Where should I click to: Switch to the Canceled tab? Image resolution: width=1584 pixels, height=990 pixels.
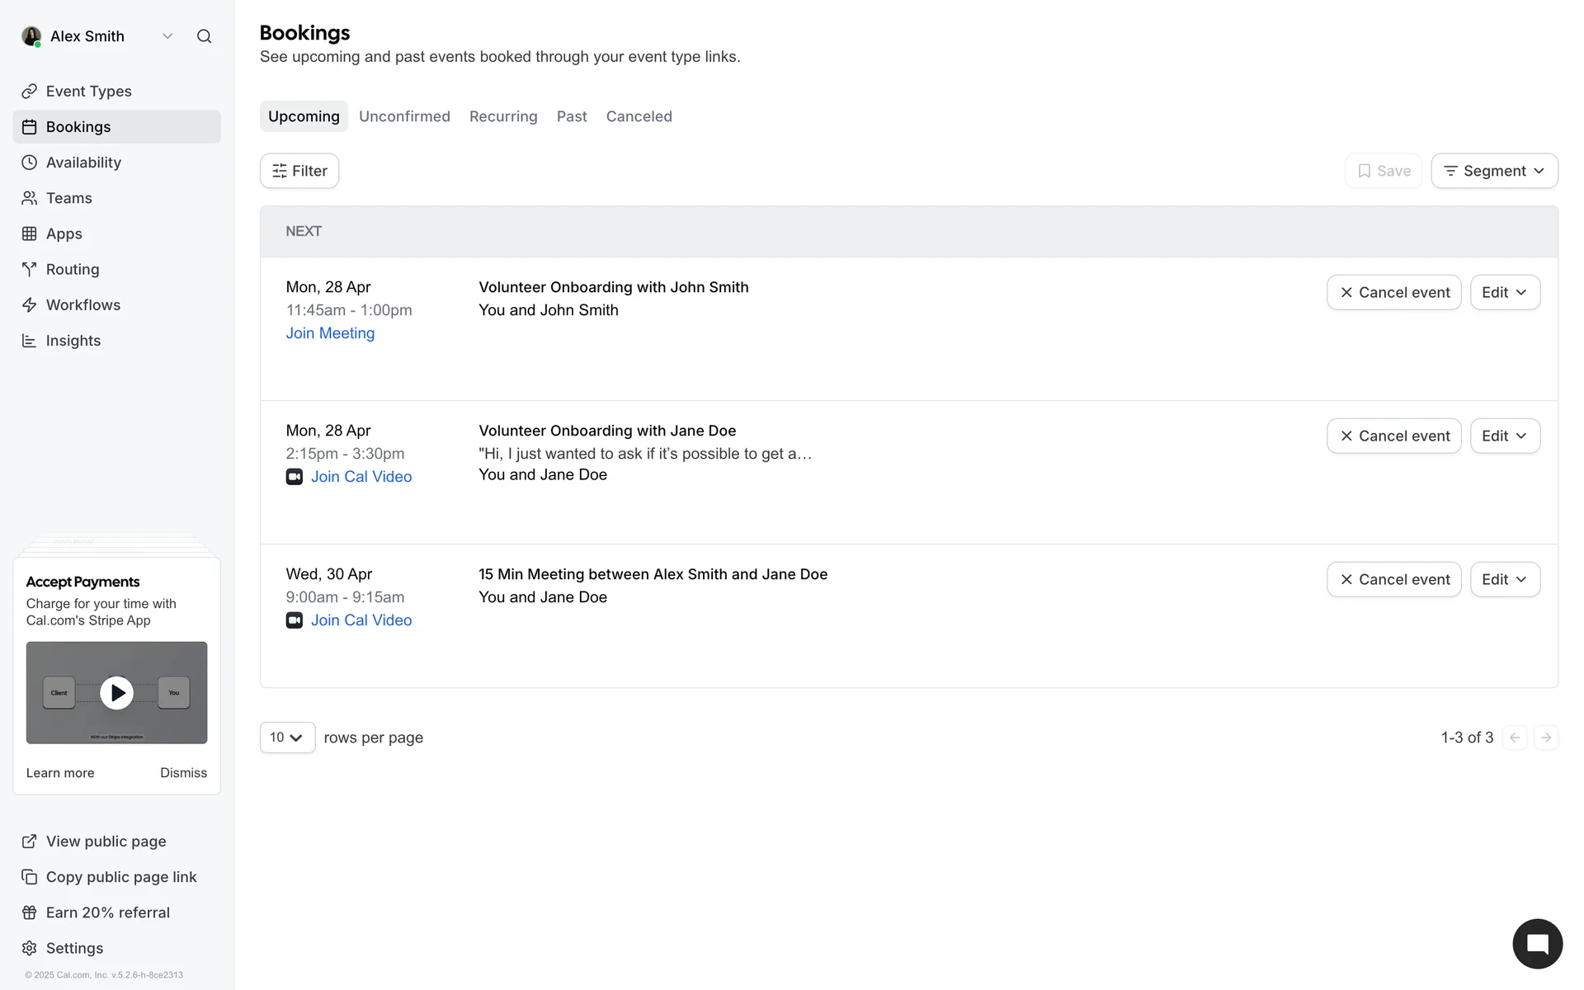coord(639,116)
